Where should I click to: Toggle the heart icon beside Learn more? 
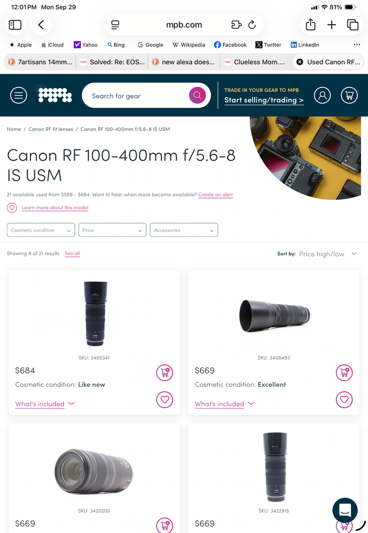(12, 208)
